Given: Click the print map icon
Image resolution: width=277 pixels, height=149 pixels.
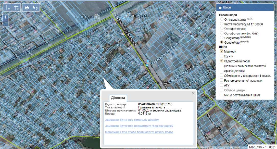Looking at the screenshot, I should point(27,8).
